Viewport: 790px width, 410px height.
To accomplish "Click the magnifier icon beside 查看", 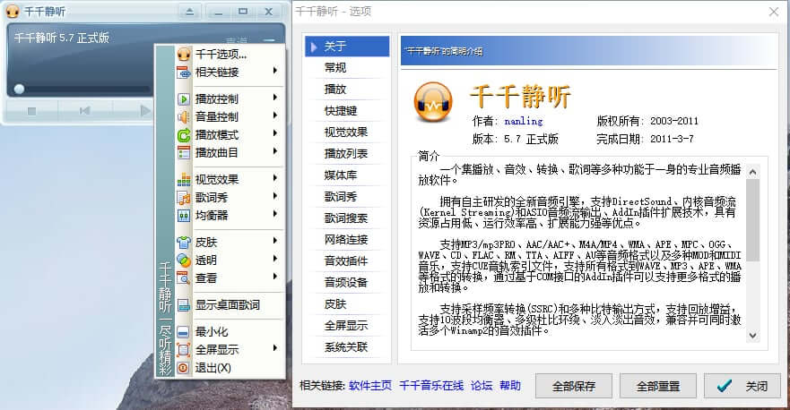I will [184, 278].
